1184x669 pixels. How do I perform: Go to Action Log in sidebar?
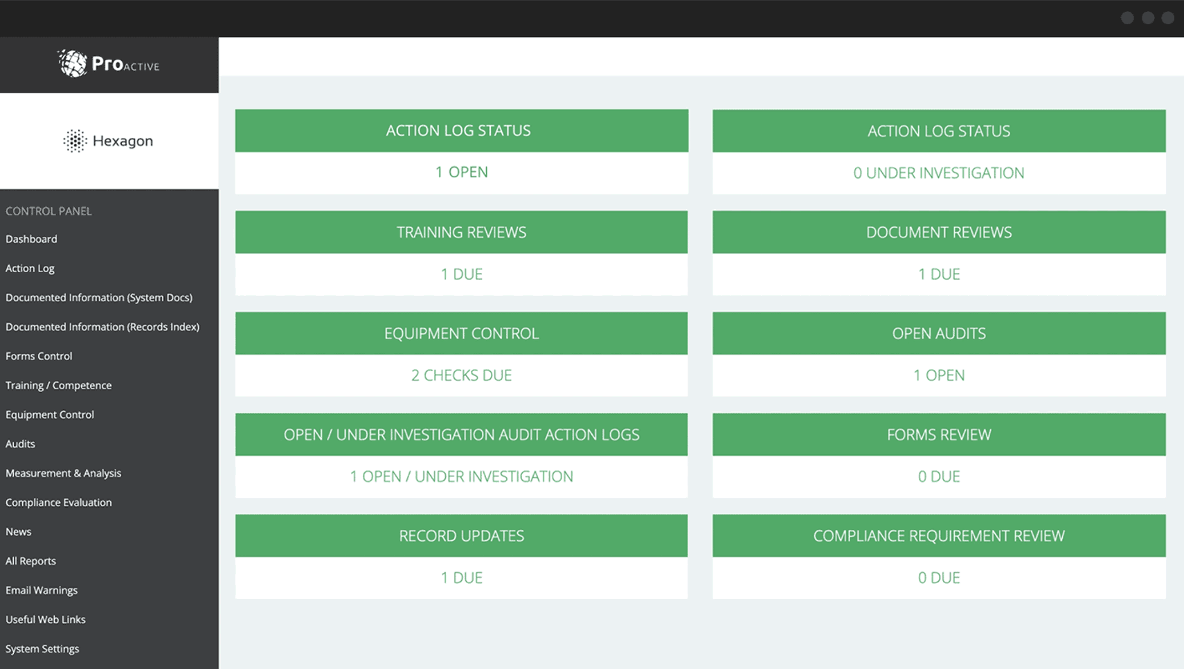(30, 268)
